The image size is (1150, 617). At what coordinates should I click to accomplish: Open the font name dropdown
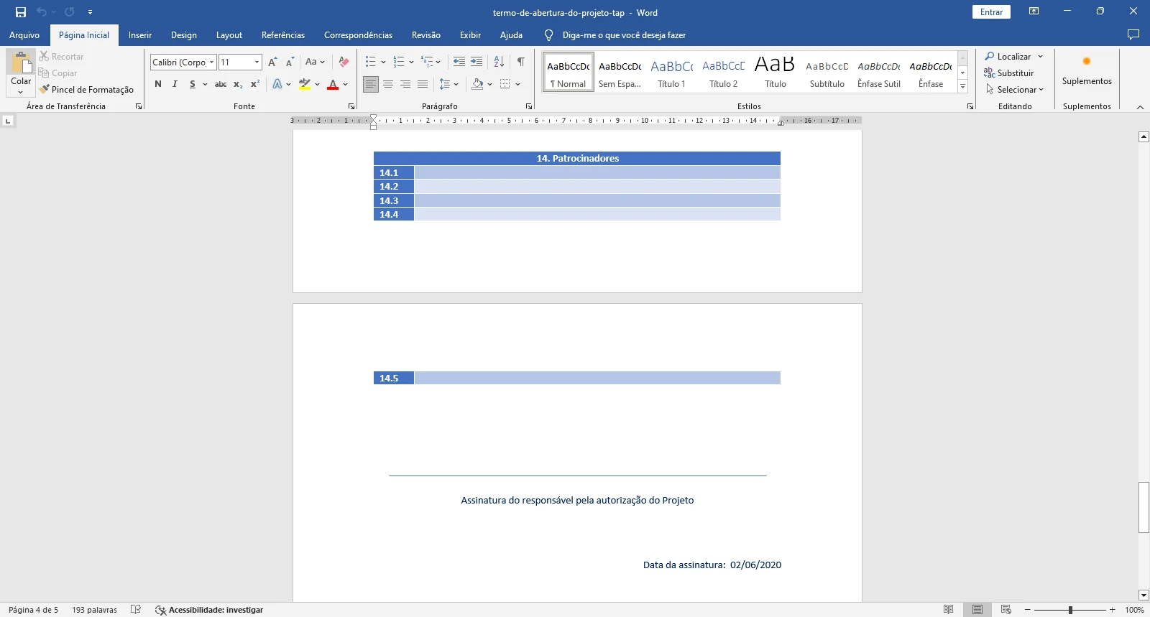pyautogui.click(x=211, y=62)
